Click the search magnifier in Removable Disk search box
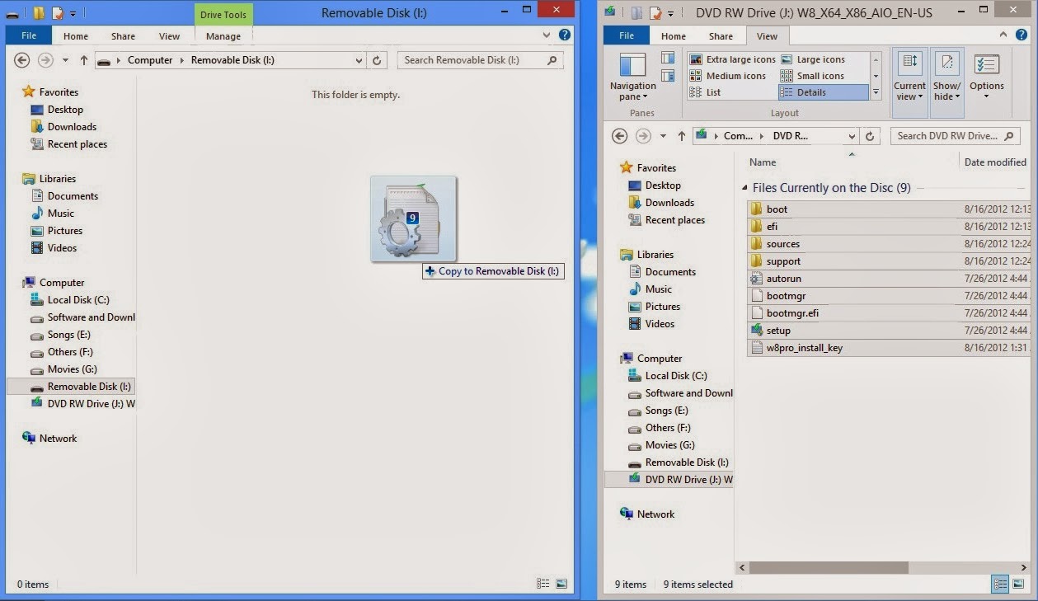 point(552,60)
